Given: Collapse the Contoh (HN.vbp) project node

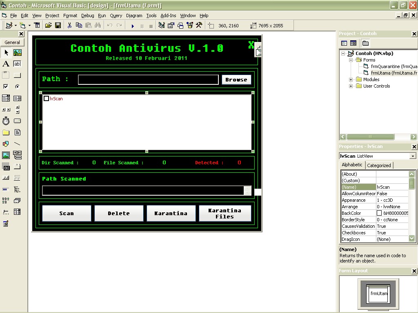Looking at the screenshot, I should coord(343,53).
